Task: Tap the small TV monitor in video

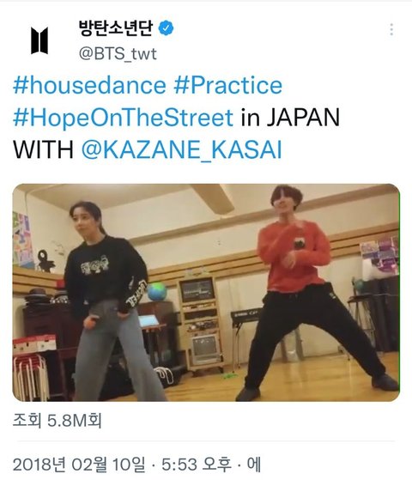Action: coord(205,349)
